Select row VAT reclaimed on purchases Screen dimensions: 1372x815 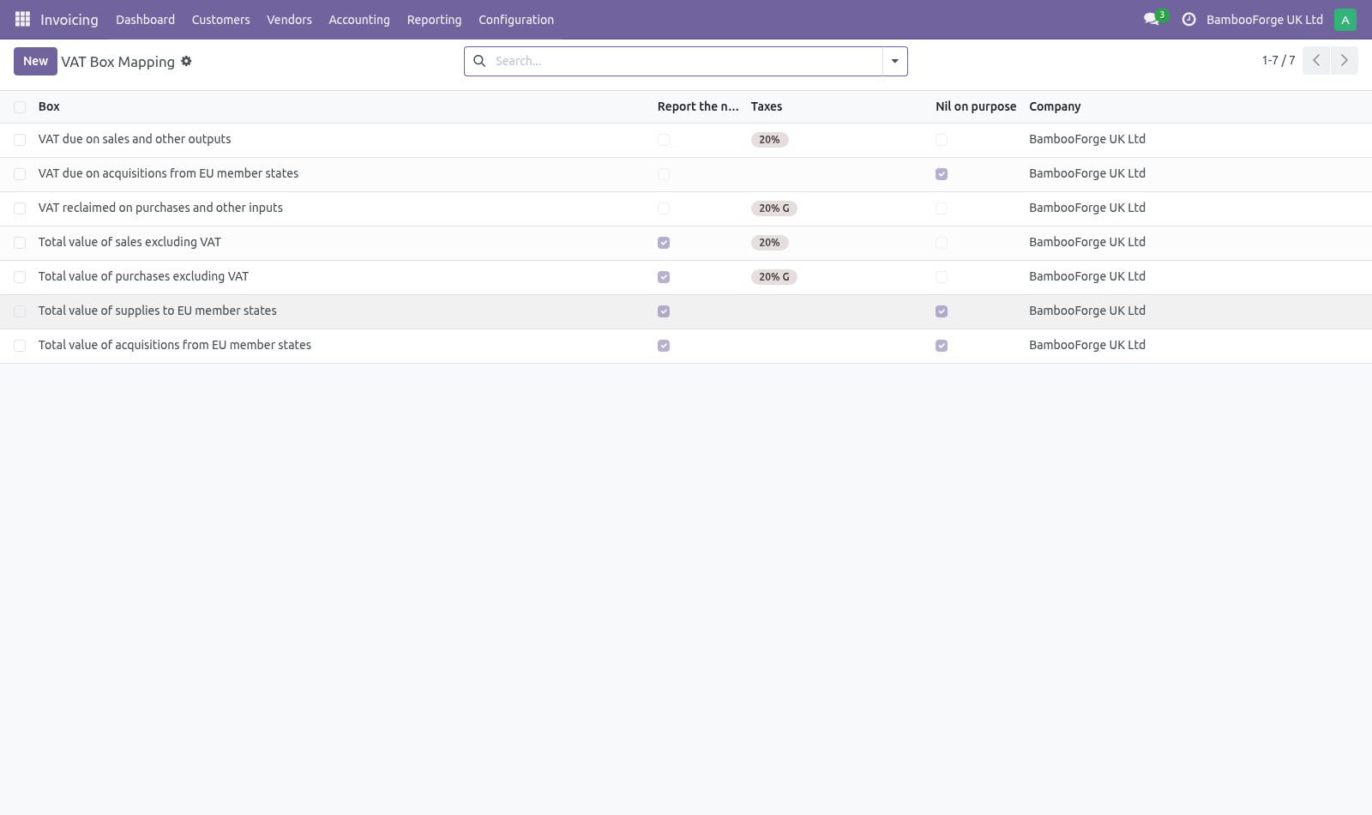point(20,208)
